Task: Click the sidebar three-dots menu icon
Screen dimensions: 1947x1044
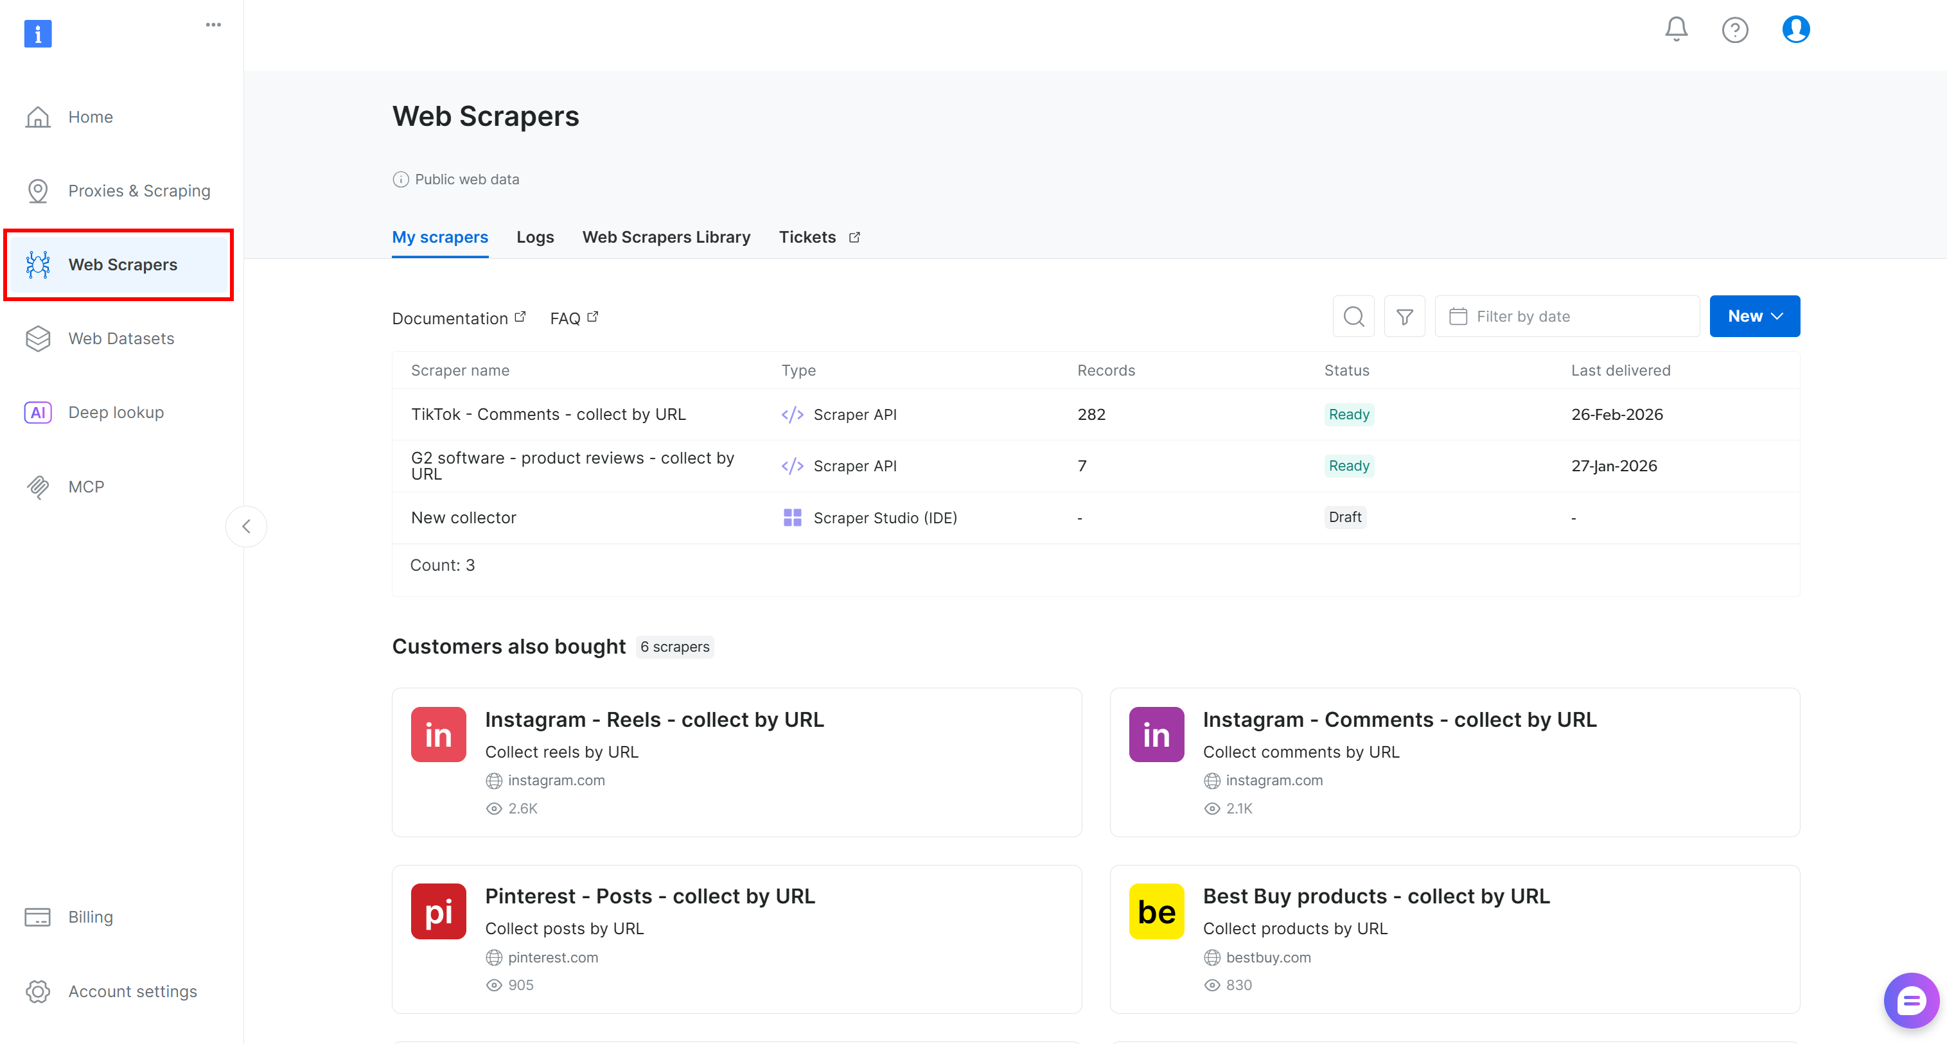Action: tap(213, 25)
